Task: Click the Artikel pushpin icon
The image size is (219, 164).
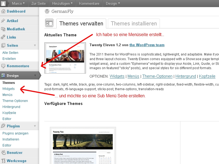Action: (3, 21)
